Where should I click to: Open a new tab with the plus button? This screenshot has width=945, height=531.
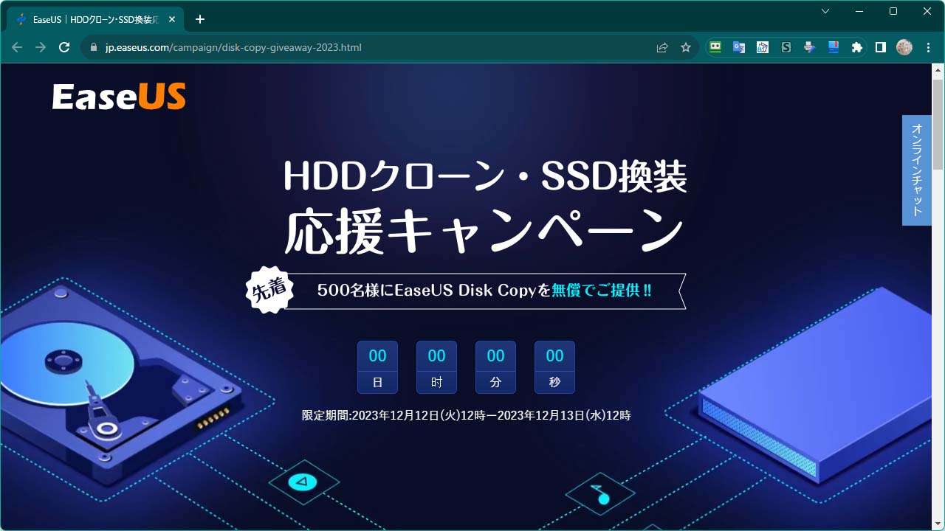point(199,19)
